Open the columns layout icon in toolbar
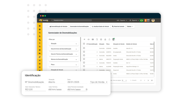Image resolution: width=169 pixels, height=102 pixels. click(93, 39)
